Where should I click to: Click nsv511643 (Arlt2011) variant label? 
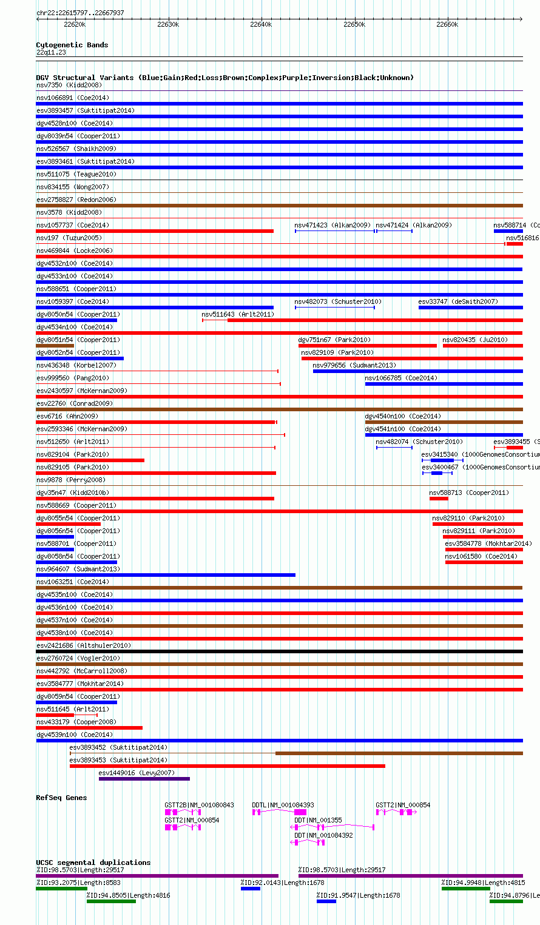[x=238, y=314]
